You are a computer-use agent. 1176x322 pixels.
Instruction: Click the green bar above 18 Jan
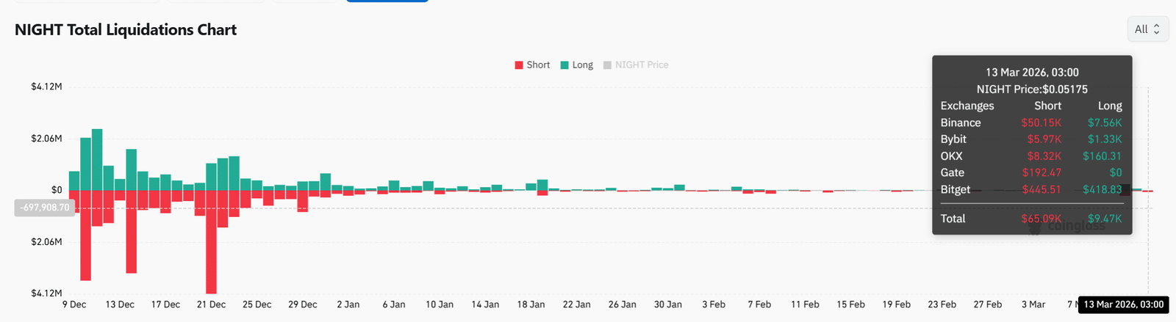tap(542, 185)
